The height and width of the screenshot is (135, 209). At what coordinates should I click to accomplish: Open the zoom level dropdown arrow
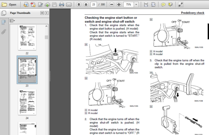[136, 5]
